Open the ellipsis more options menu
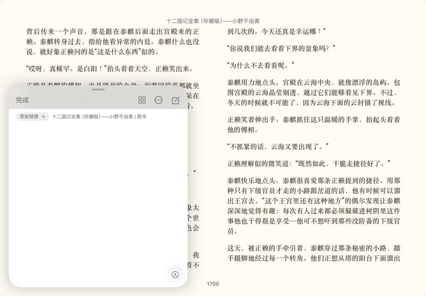426x296 pixels. coord(159,100)
